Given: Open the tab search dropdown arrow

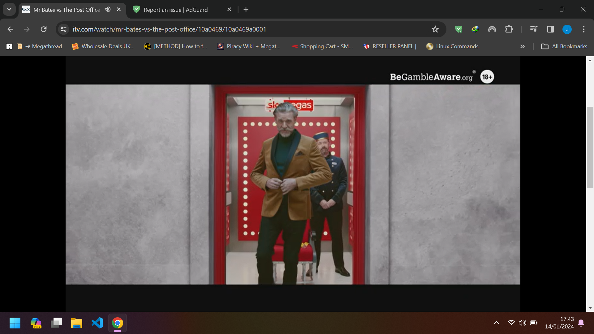Looking at the screenshot, I should pos(9,9).
